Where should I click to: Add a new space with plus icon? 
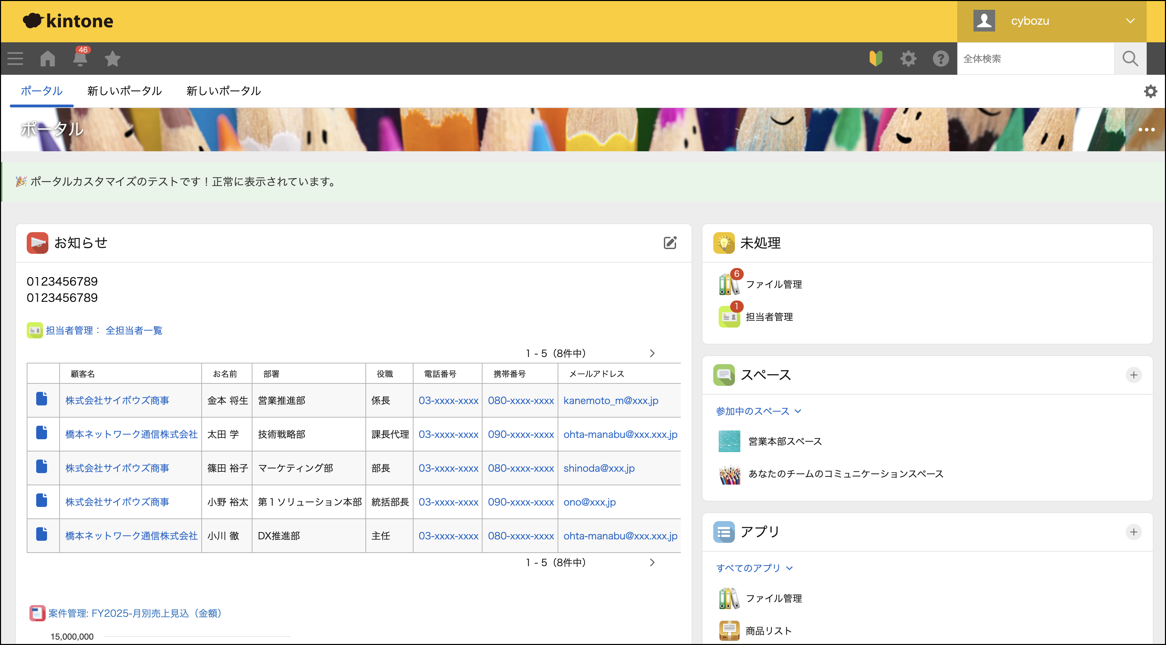(x=1134, y=375)
